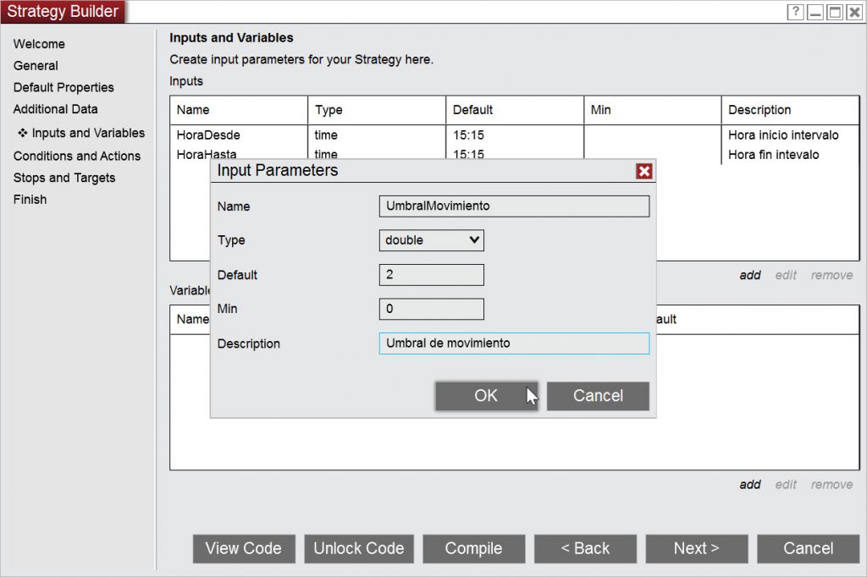This screenshot has width=867, height=577.
Task: Go to the Welcome step
Action: tap(39, 44)
